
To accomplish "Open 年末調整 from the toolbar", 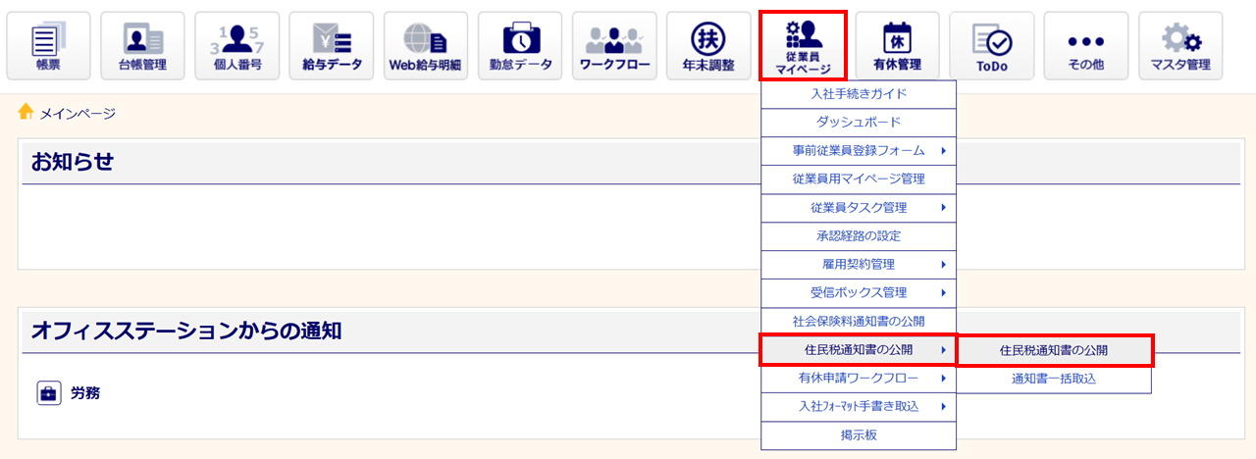I will click(x=707, y=46).
